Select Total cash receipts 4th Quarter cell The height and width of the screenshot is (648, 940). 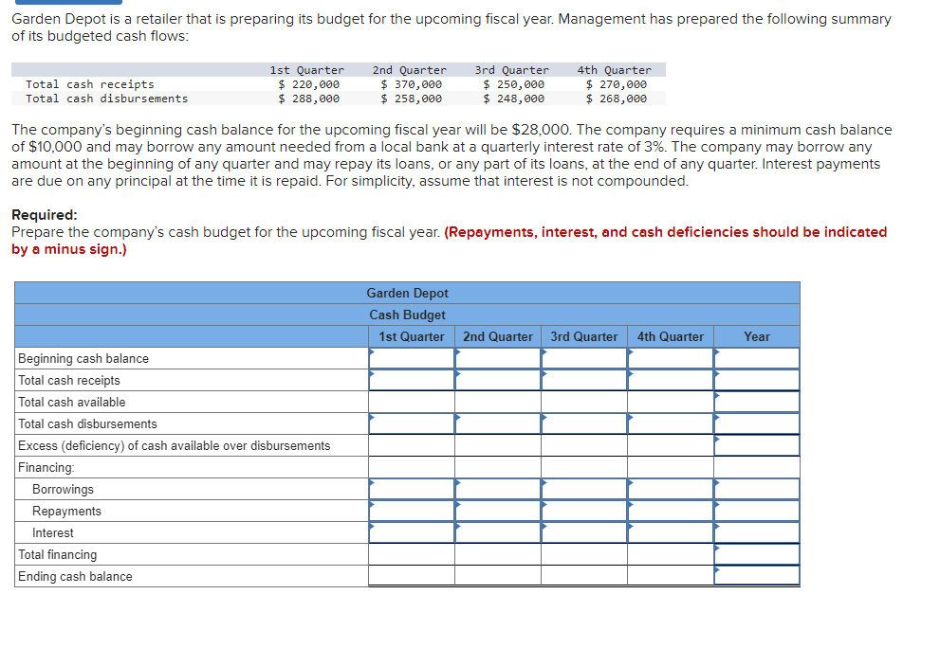click(x=671, y=380)
